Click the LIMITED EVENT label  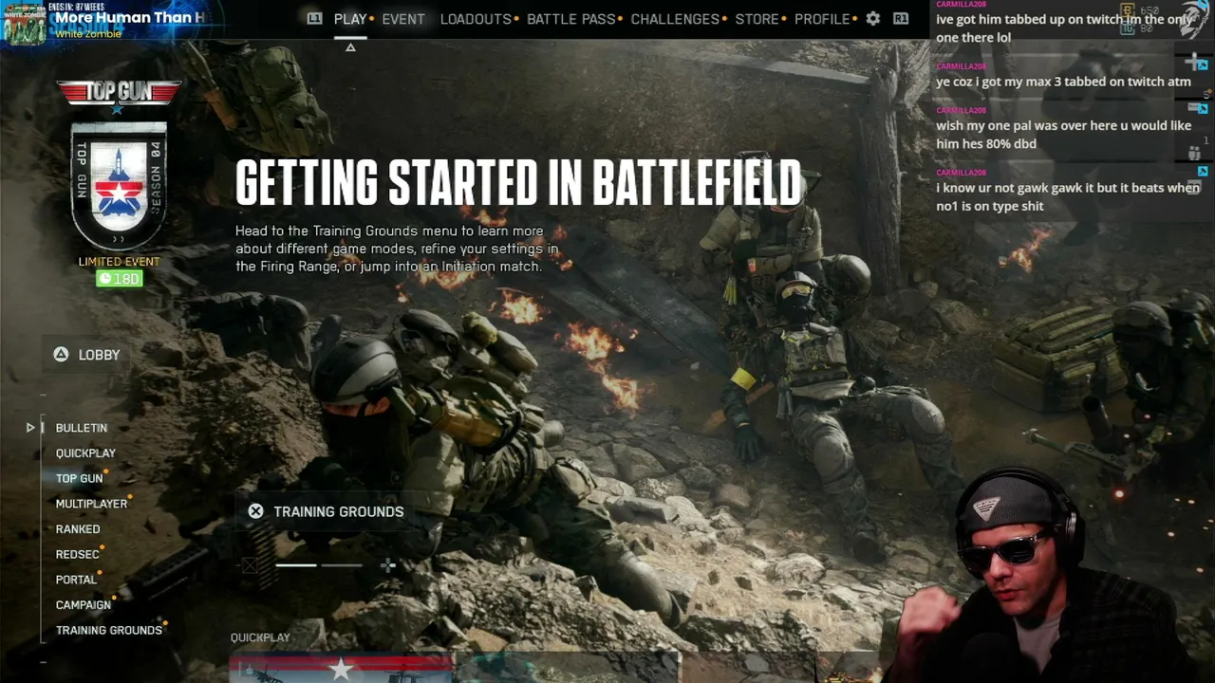(119, 262)
